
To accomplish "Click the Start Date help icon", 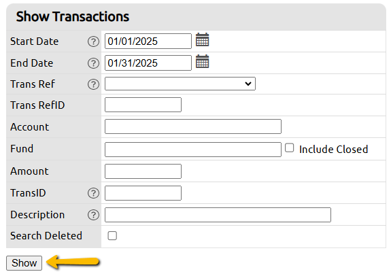I will click(94, 41).
